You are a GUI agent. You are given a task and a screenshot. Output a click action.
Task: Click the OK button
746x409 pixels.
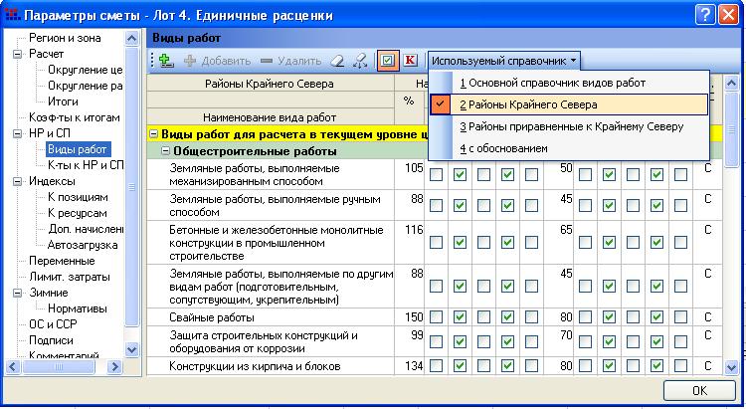click(x=699, y=390)
